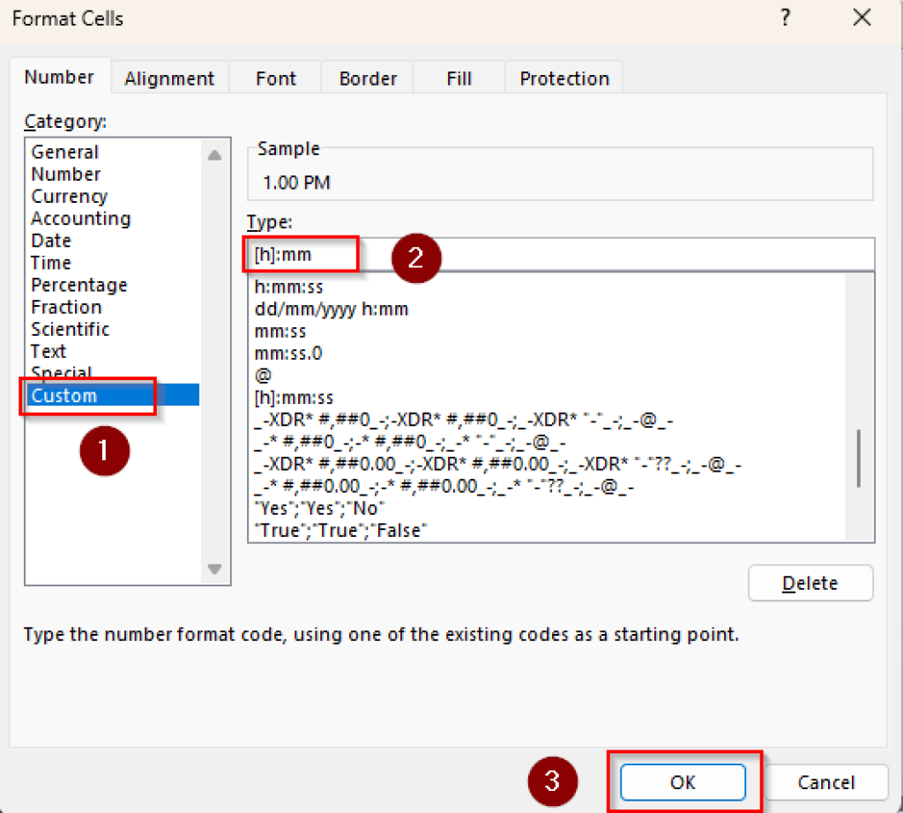Viewport: 903px width, 813px height.
Task: Select the Fill tab
Action: [x=459, y=78]
